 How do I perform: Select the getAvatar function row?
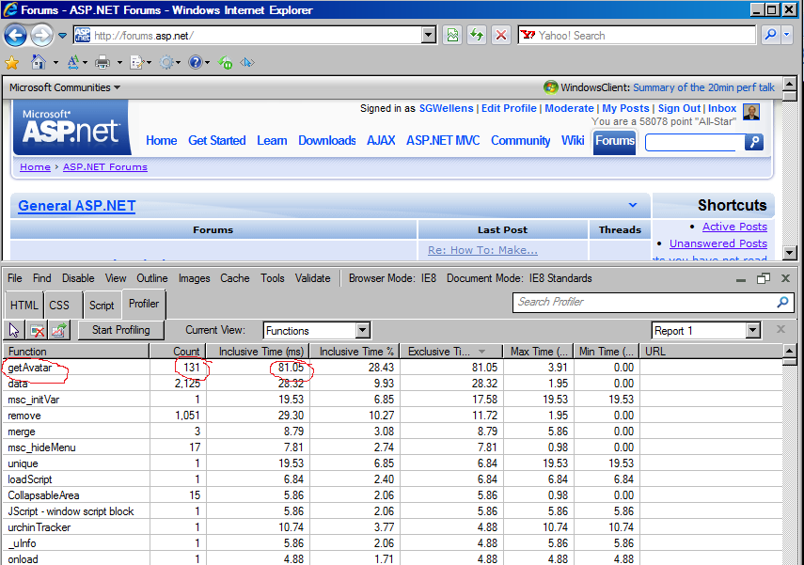(x=392, y=368)
